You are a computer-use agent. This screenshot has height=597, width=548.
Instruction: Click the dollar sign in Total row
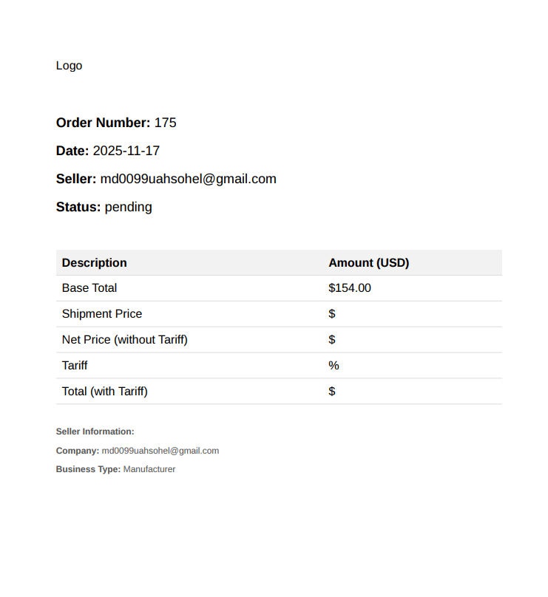click(332, 392)
